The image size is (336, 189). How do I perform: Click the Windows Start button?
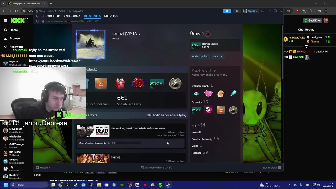click(6, 185)
